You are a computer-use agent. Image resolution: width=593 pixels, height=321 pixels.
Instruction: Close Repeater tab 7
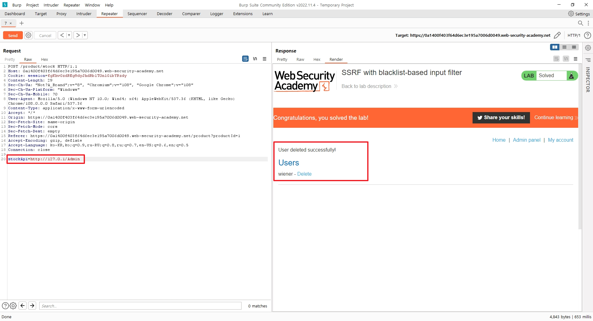tap(11, 23)
